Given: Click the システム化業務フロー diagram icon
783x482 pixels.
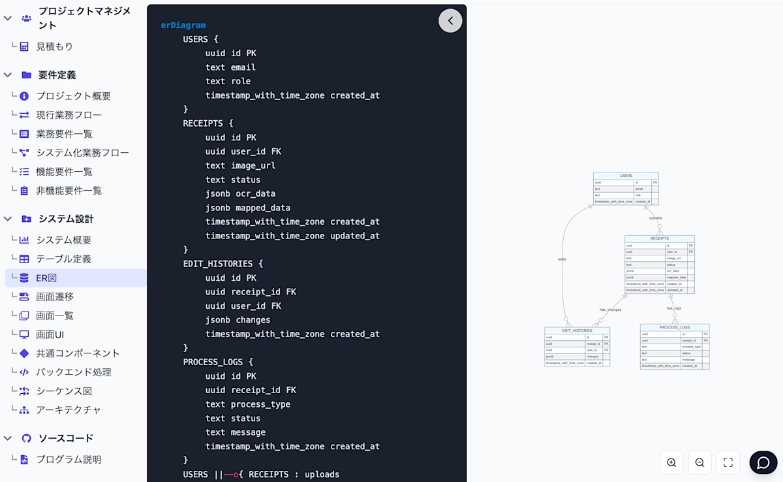Looking at the screenshot, I should pyautogui.click(x=24, y=153).
